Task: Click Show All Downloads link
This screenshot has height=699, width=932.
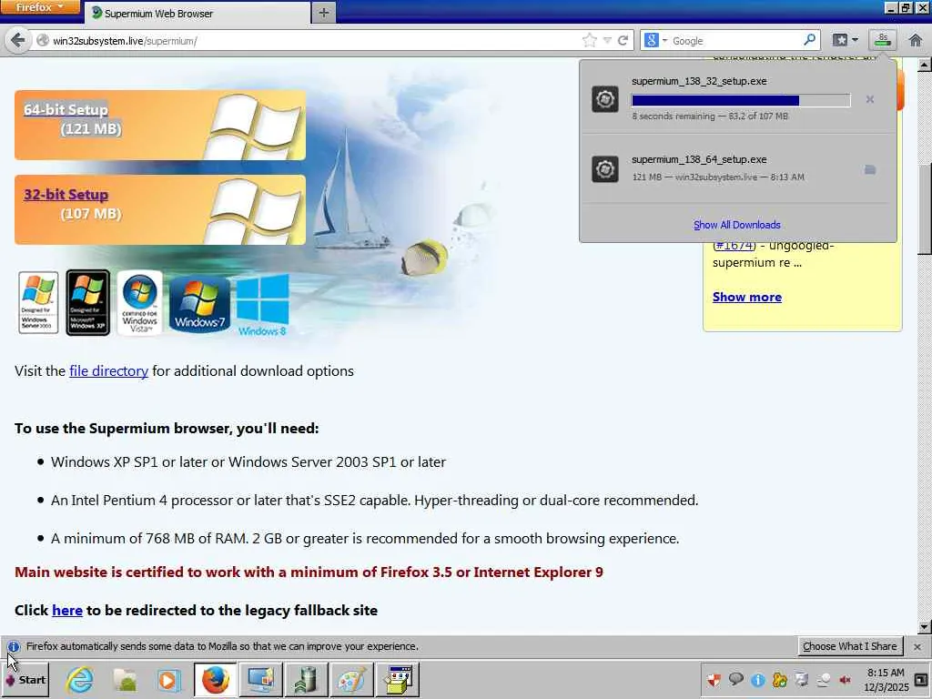Action: pos(736,225)
